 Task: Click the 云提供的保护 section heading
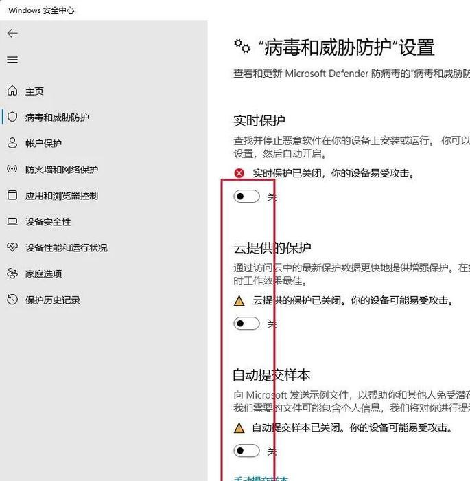click(x=272, y=247)
